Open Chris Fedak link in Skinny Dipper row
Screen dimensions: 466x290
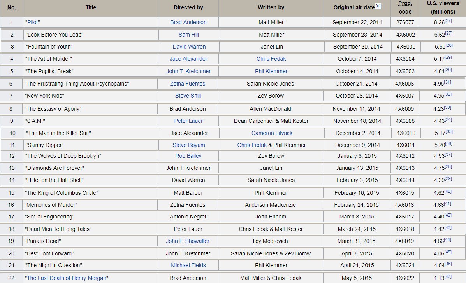pos(252,145)
